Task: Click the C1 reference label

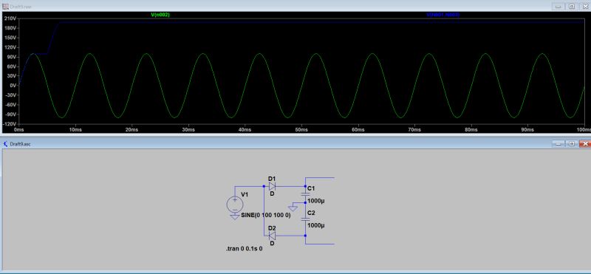Action: click(311, 188)
